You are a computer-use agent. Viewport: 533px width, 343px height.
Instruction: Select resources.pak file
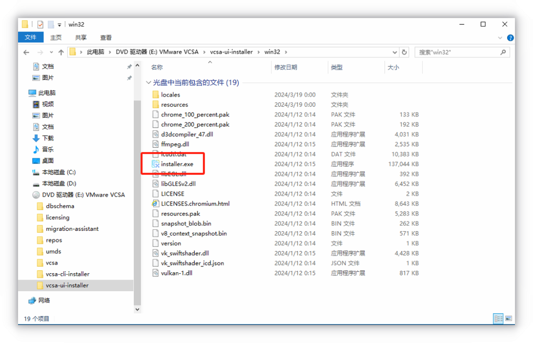coord(181,214)
